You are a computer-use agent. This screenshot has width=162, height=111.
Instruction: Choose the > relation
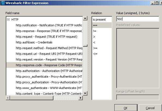[102, 37]
